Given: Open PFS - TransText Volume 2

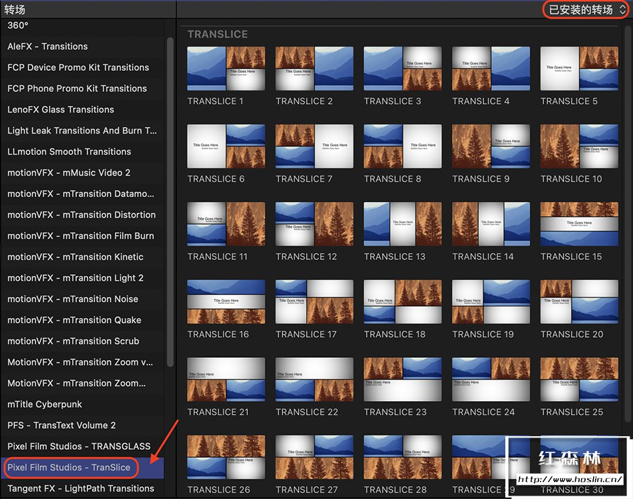Looking at the screenshot, I should (x=82, y=425).
